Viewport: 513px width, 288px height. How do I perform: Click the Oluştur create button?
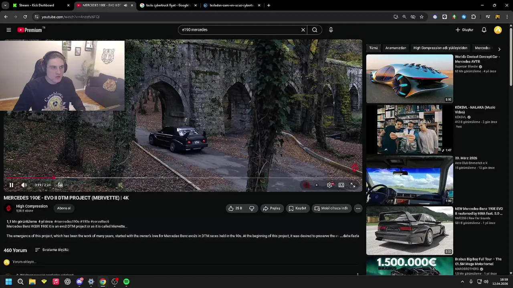[x=465, y=30]
